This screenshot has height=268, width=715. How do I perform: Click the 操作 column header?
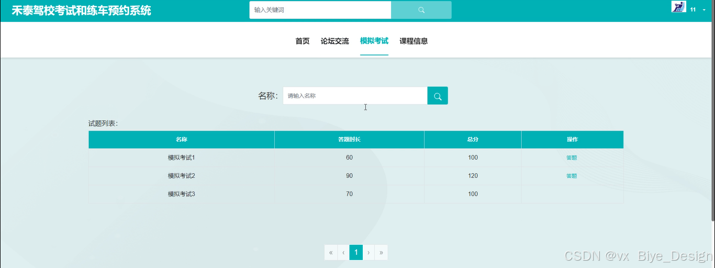coord(572,140)
